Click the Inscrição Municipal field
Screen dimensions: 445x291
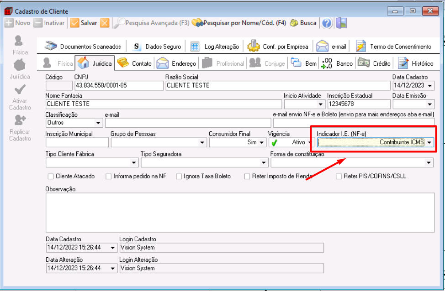coord(77,142)
